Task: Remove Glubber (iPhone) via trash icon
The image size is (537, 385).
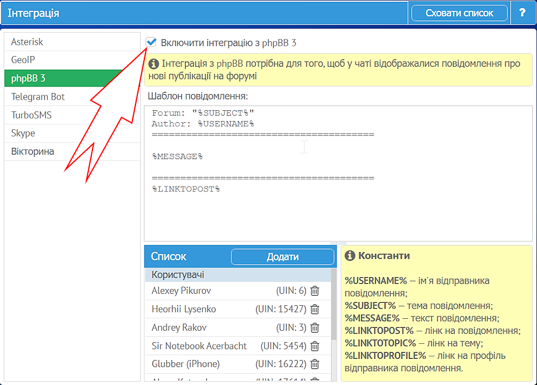Action: click(315, 364)
